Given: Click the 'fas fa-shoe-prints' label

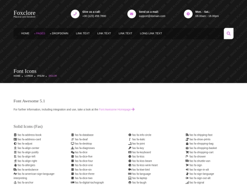Looking at the screenshot, I should (200, 139).
